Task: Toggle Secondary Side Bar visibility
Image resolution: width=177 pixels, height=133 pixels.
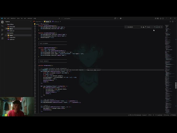Action: (163, 18)
